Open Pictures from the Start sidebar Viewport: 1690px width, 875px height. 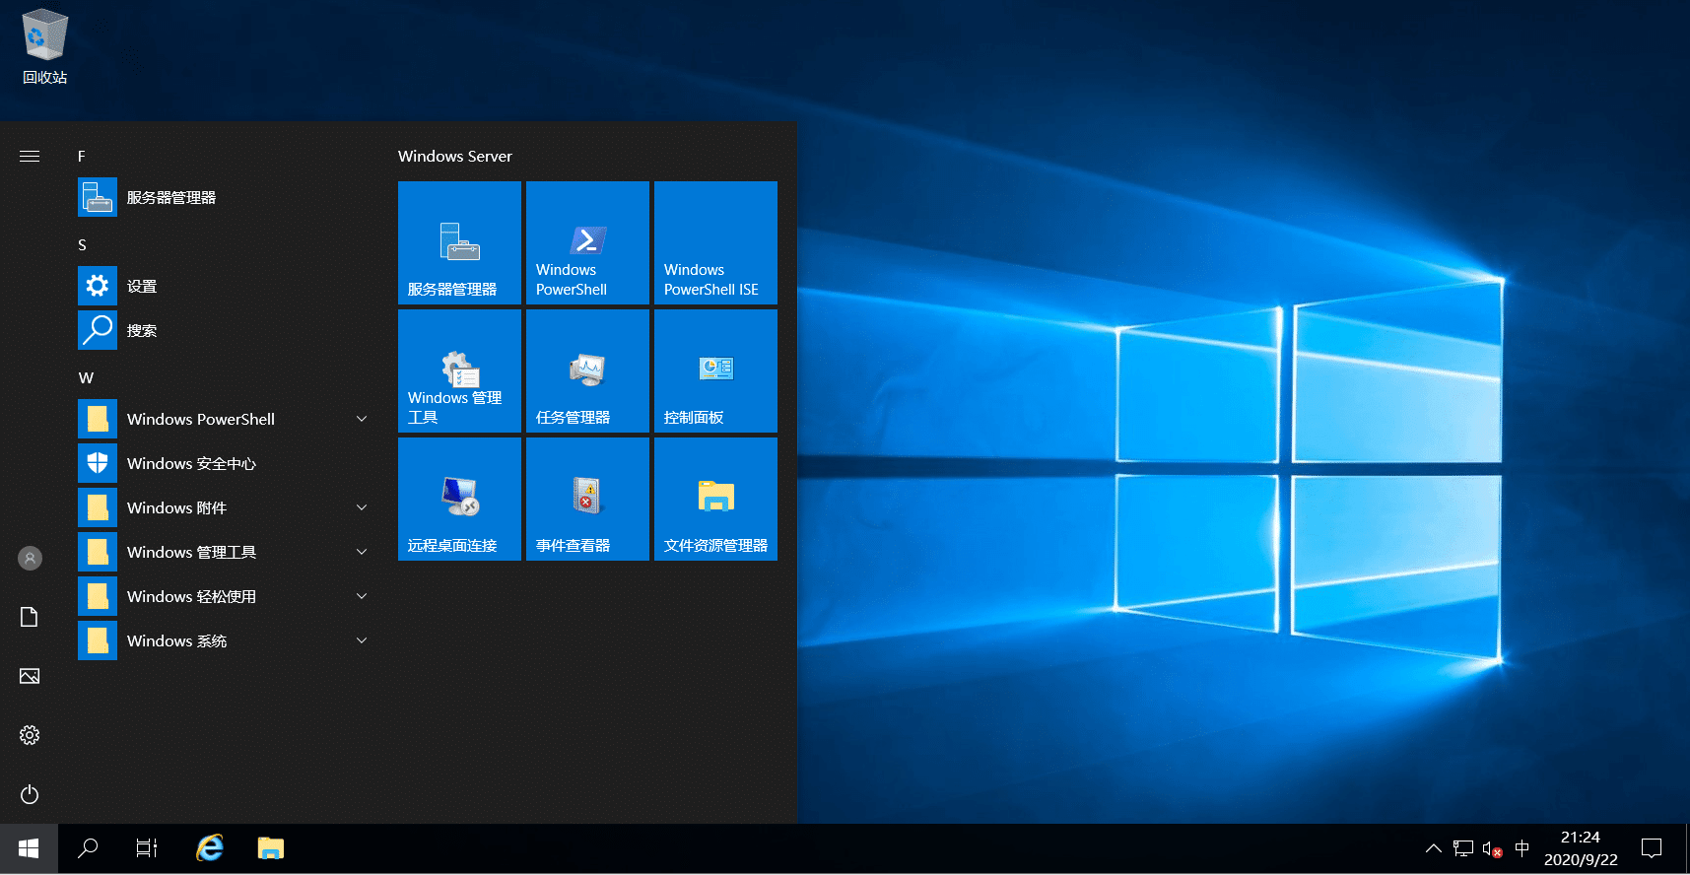(x=30, y=676)
